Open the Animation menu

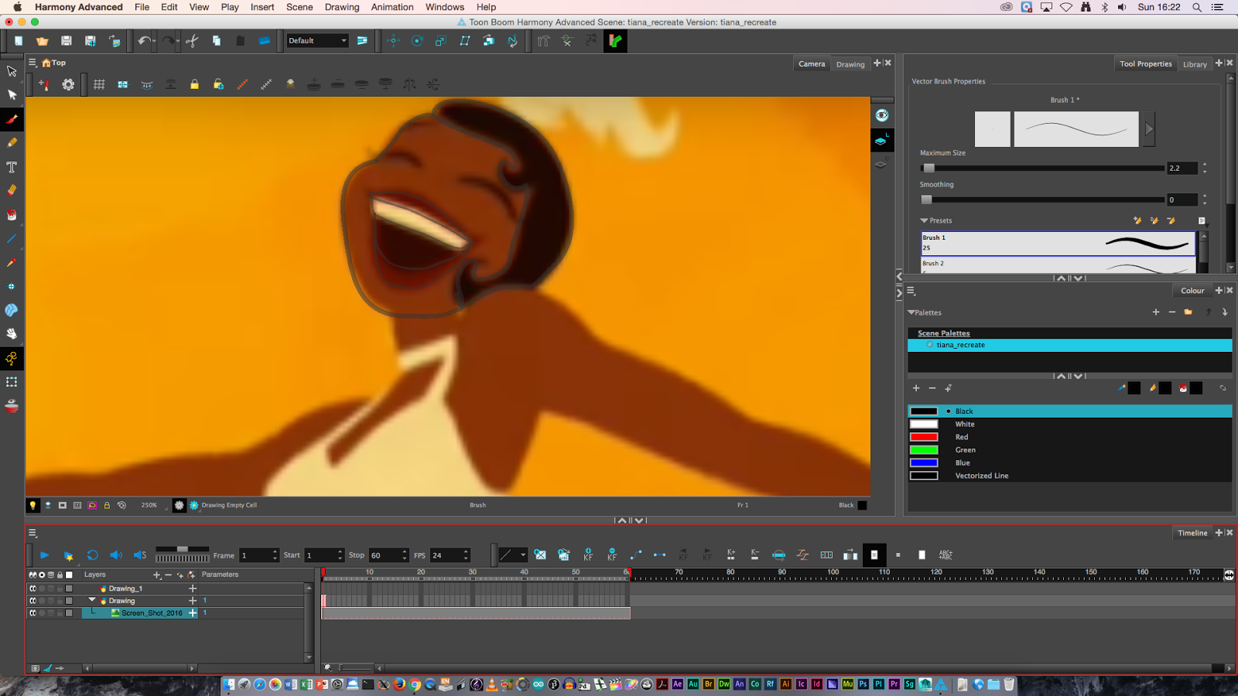click(x=392, y=7)
